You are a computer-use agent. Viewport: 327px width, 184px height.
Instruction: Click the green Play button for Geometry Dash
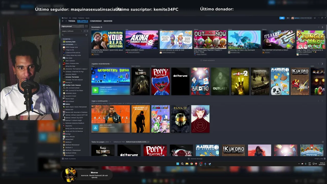click(x=95, y=90)
